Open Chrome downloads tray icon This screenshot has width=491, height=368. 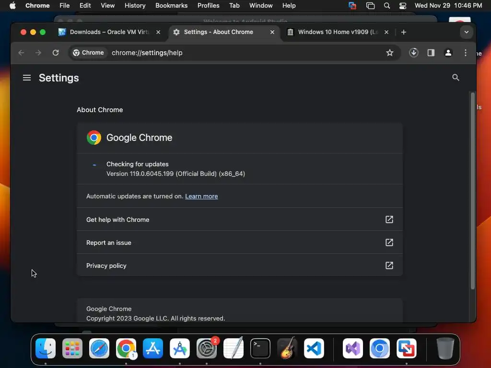point(414,53)
